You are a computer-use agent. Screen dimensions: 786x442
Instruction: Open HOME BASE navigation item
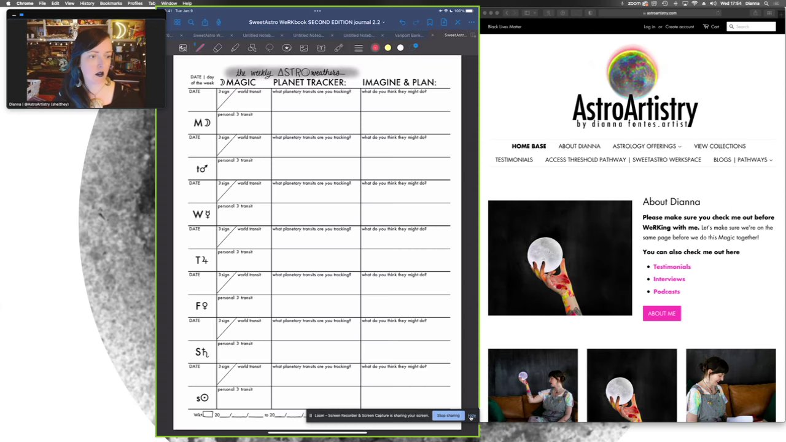point(529,146)
